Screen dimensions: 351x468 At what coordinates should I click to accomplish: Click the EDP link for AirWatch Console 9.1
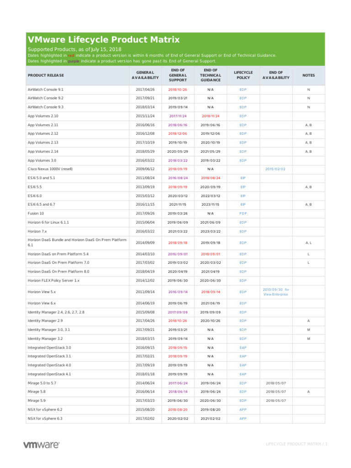coord(243,90)
